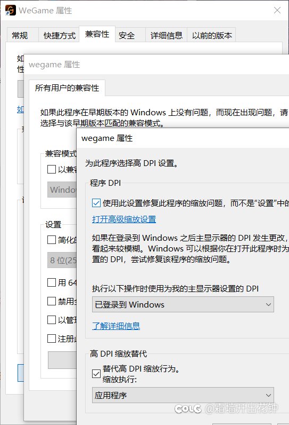Enable the 以管理员 checkbox
The width and height of the screenshot is (289, 425).
pos(52,320)
